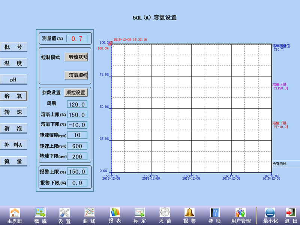Open the 主界面 home icon

(x=15, y=213)
